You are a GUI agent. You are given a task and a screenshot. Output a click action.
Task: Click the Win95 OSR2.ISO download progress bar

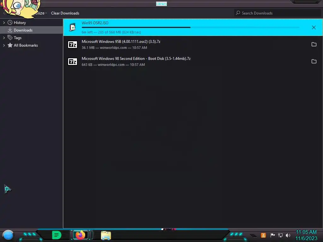click(191, 27)
